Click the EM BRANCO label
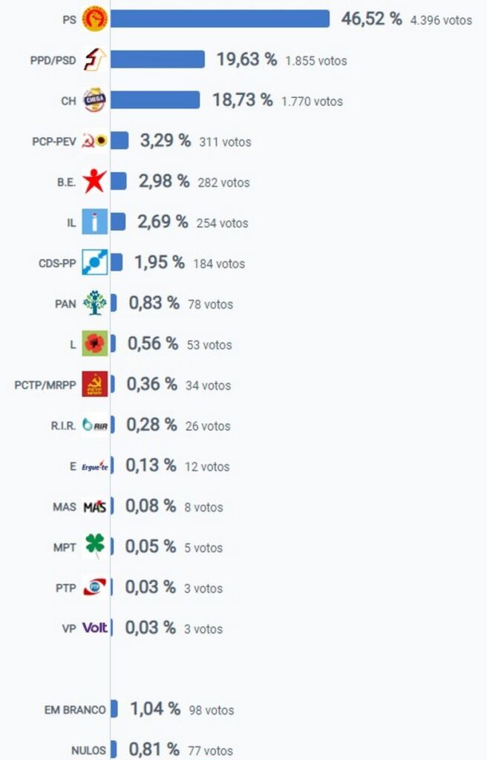This screenshot has height=760, width=487. [75, 710]
